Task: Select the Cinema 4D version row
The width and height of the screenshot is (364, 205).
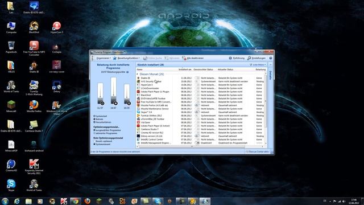Action: (200, 133)
